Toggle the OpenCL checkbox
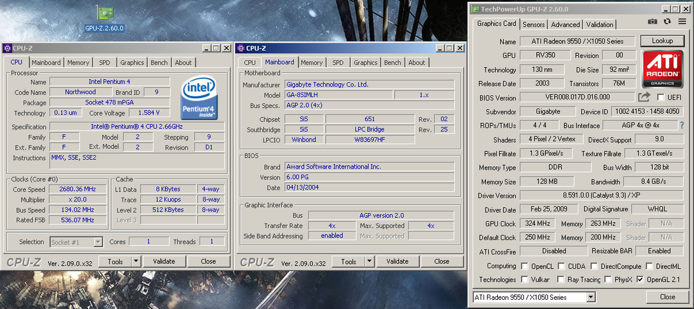Screen dimensions: 694x309 (x=525, y=266)
